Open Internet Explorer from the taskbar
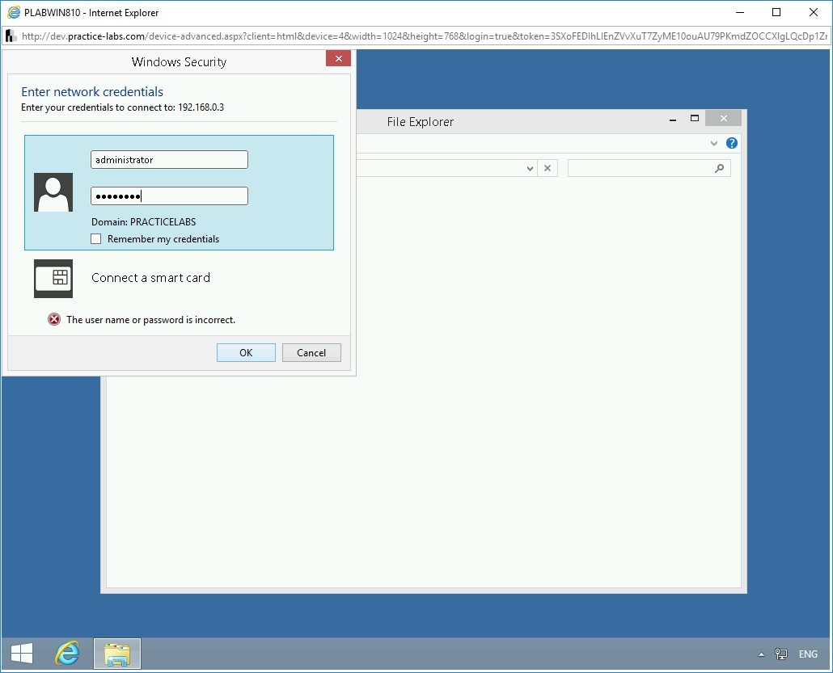This screenshot has height=673, width=833. 68,653
